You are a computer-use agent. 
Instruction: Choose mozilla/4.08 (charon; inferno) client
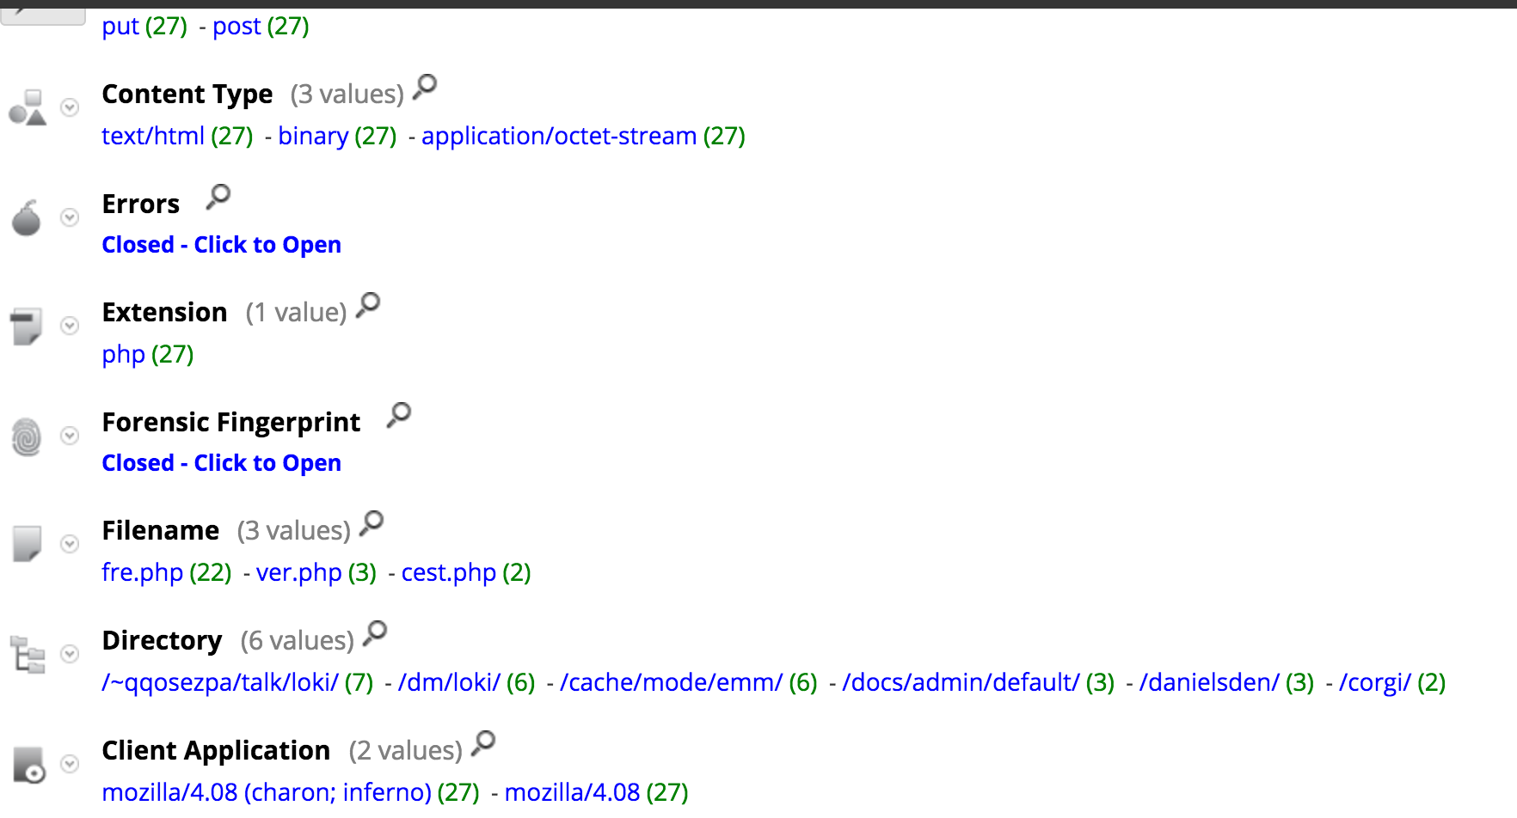[x=267, y=792]
